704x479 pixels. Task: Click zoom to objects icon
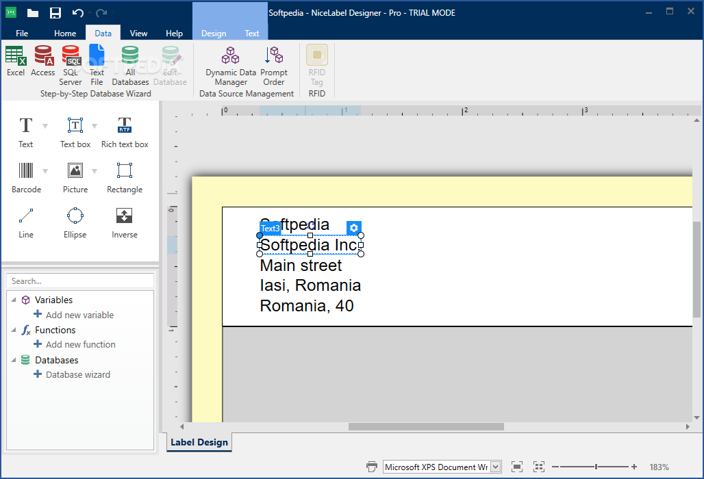click(539, 467)
